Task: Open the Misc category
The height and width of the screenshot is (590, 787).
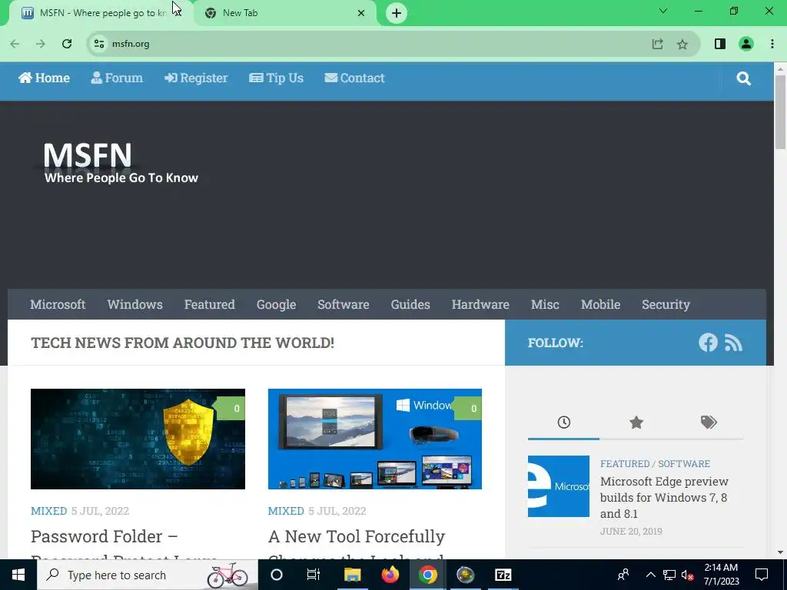Action: (545, 304)
